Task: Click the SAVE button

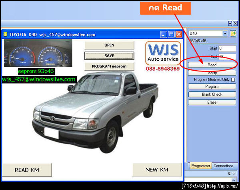Action: click(109, 56)
